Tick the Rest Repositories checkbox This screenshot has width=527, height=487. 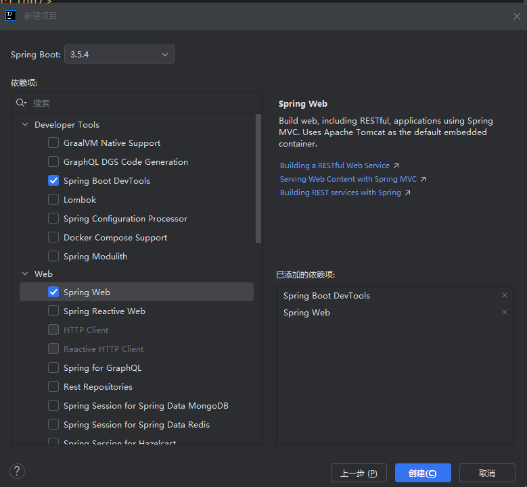point(53,386)
